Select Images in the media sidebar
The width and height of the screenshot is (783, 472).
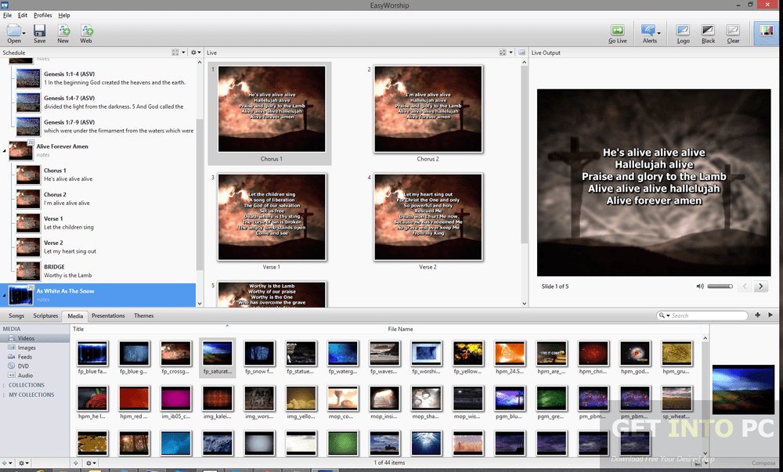tap(27, 347)
